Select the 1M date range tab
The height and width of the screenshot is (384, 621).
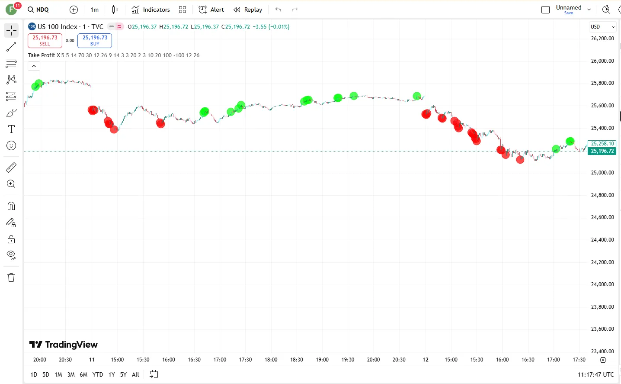click(58, 374)
